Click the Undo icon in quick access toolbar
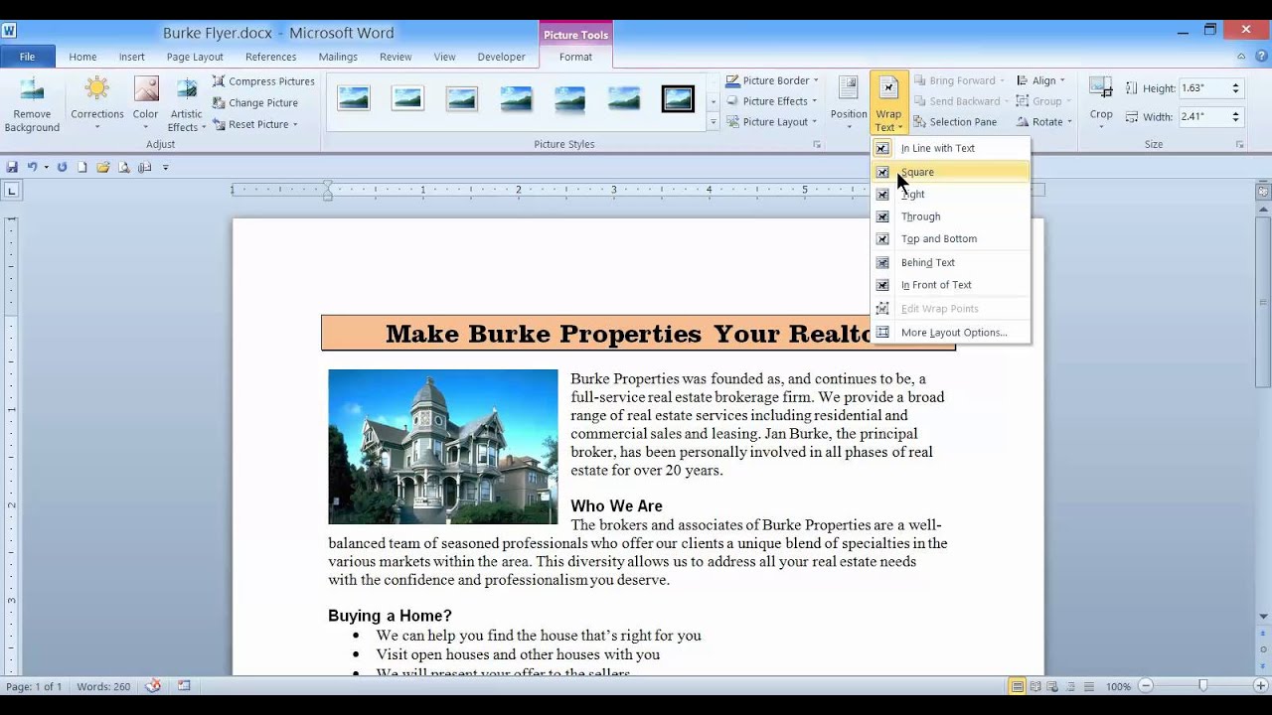1272x715 pixels. 32,167
